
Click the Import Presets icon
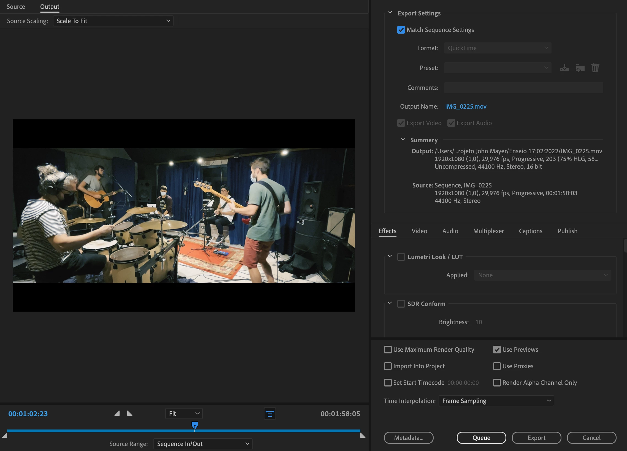(580, 68)
